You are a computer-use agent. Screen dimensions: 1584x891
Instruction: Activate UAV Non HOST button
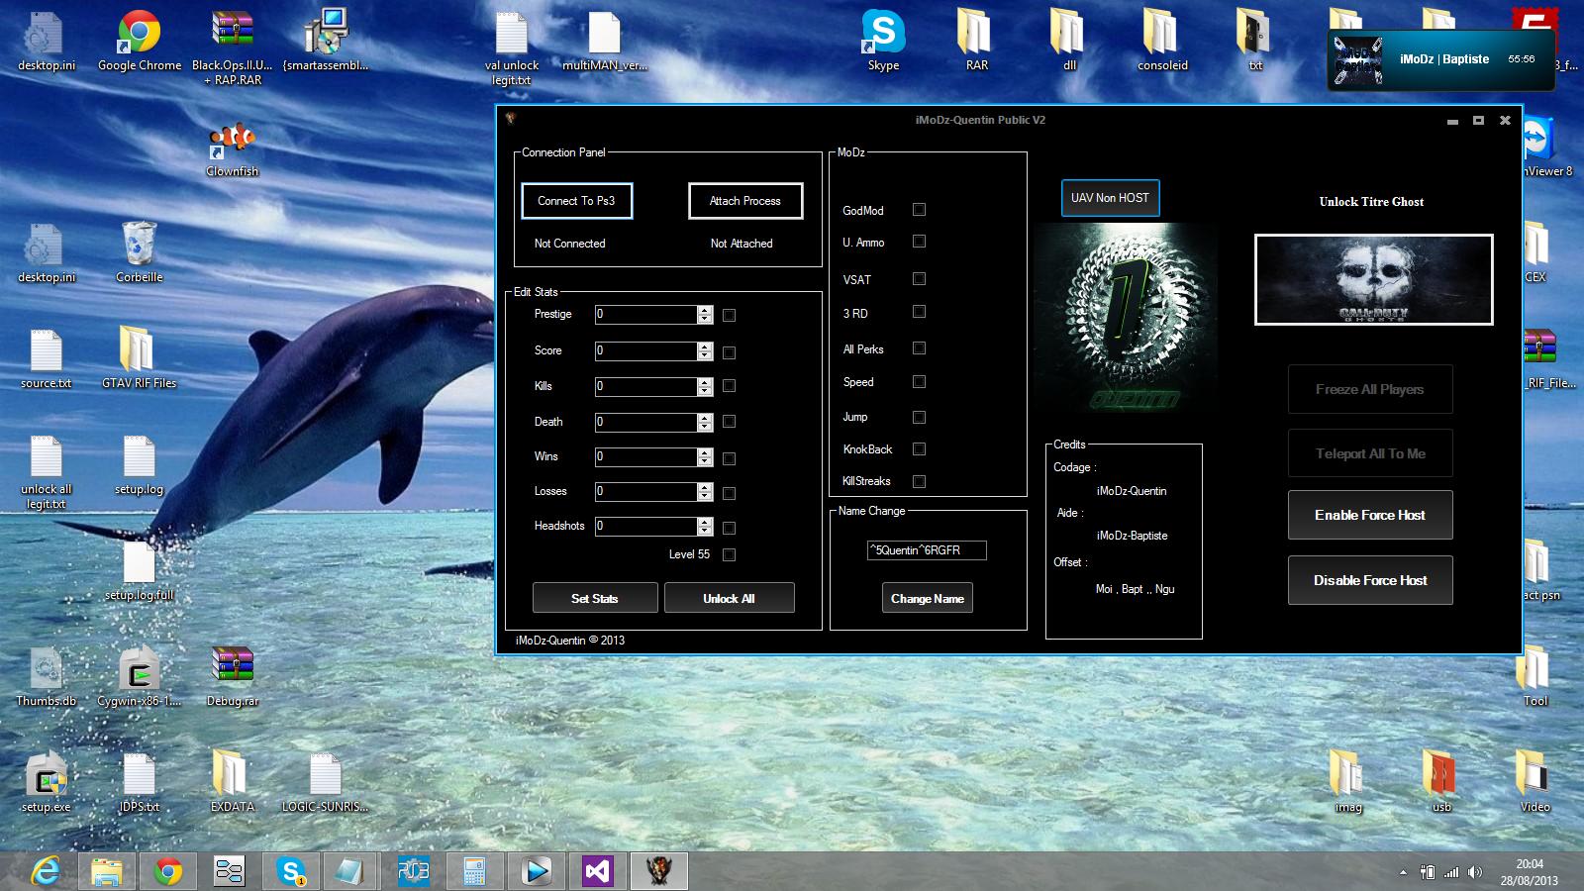(x=1110, y=198)
